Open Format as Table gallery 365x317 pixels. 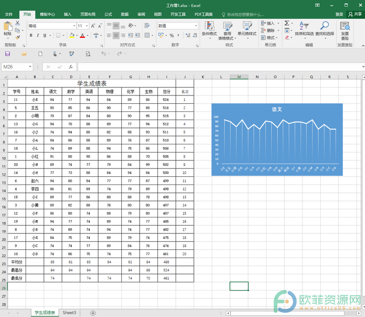click(x=227, y=31)
